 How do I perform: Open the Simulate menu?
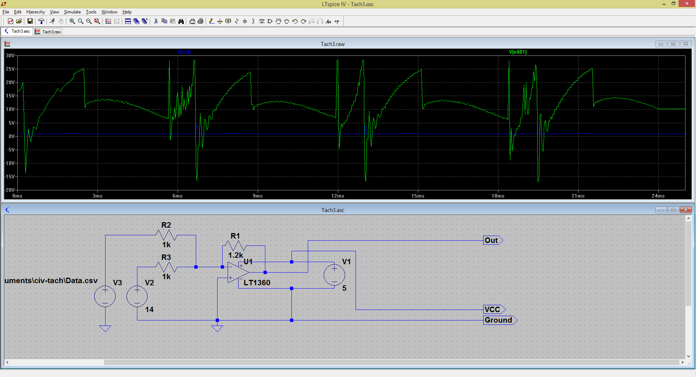(x=72, y=12)
